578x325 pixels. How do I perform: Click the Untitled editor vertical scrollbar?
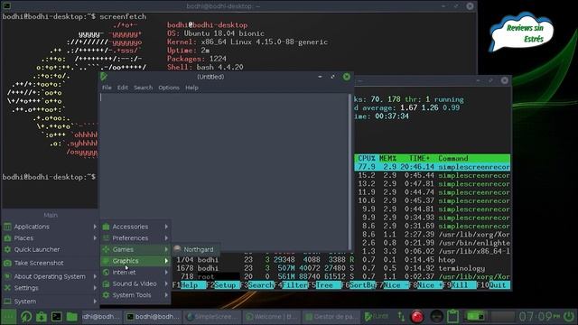(350, 172)
